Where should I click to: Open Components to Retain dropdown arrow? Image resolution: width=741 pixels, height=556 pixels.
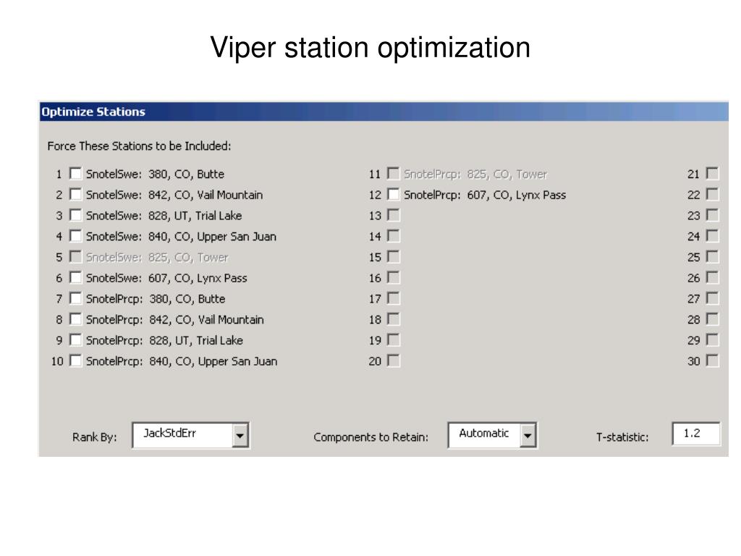tap(528, 435)
